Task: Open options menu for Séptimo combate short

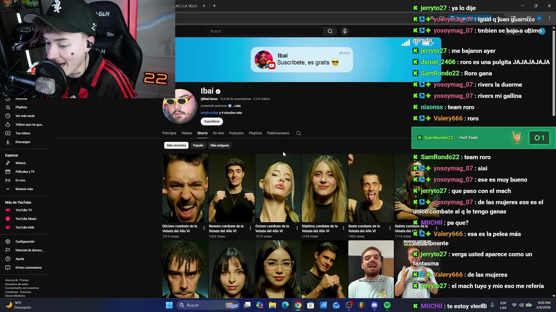Action: click(344, 228)
